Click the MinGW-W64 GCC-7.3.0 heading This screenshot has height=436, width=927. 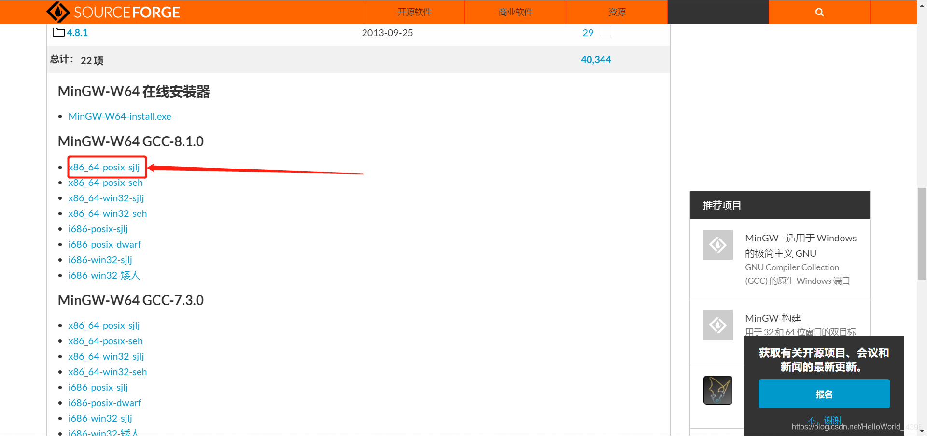(130, 300)
